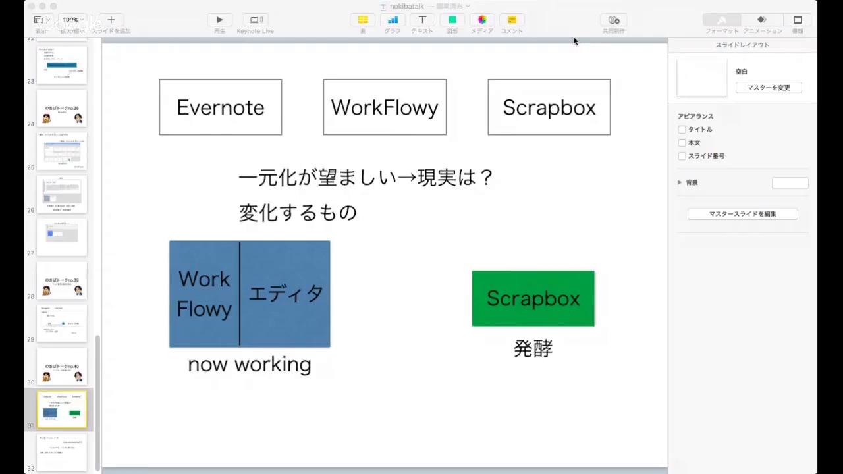Image resolution: width=843 pixels, height=474 pixels.
Task: Insert a table from the toolbar
Action: coord(362,20)
